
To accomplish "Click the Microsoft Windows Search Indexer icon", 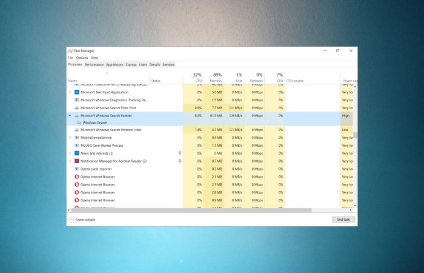I will point(77,116).
